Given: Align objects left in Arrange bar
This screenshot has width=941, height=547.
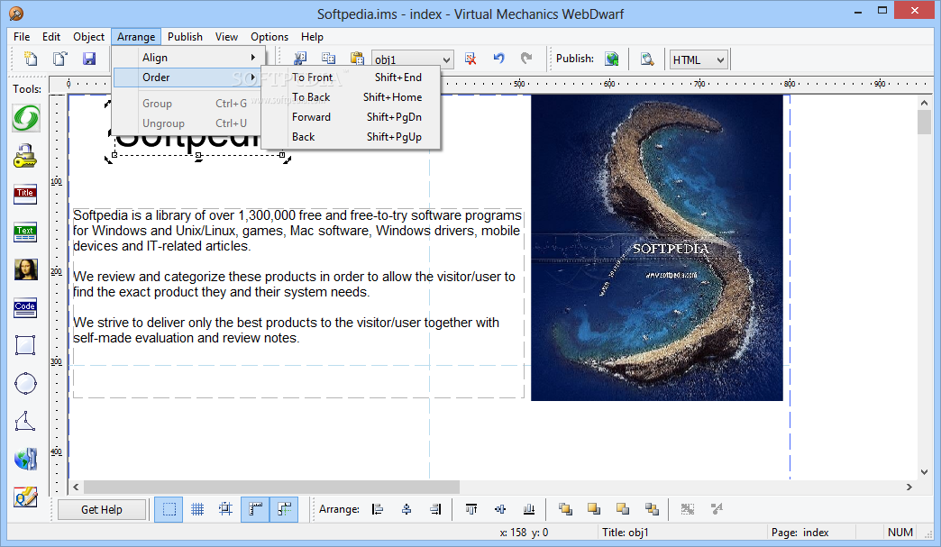Looking at the screenshot, I should pos(378,509).
